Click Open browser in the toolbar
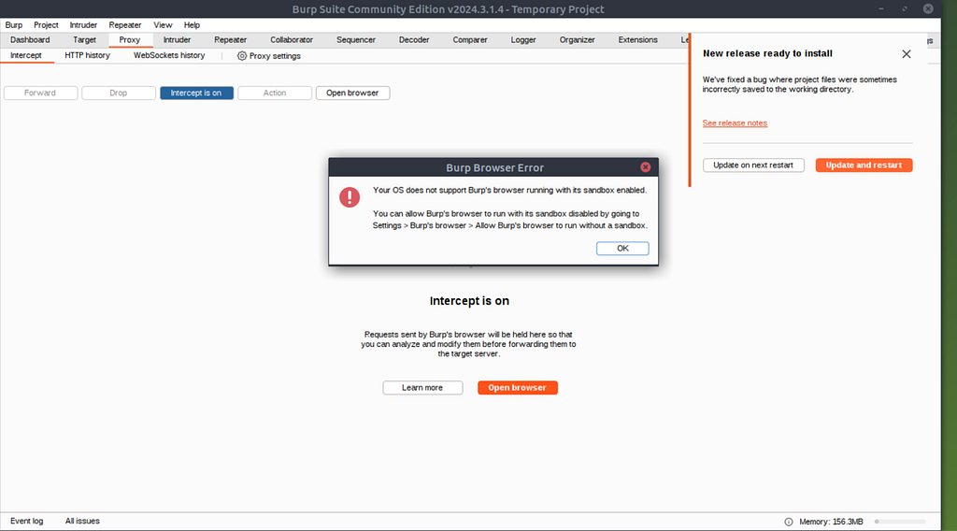The height and width of the screenshot is (531, 957). (352, 93)
